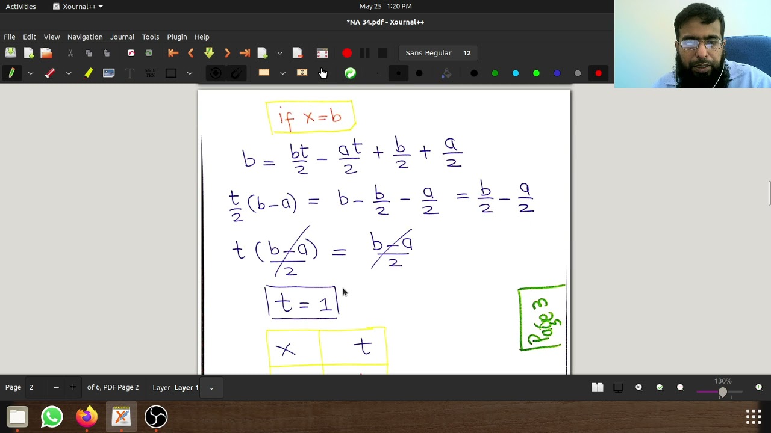Open the Math TeX tool
Viewport: 771px width, 433px height.
[x=150, y=73]
